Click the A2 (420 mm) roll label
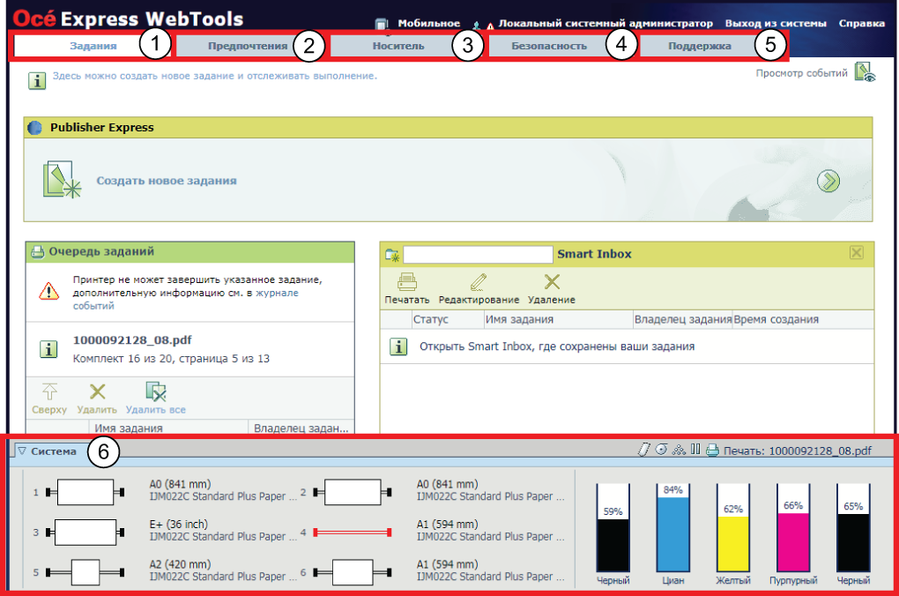899x596 pixels. [180, 564]
